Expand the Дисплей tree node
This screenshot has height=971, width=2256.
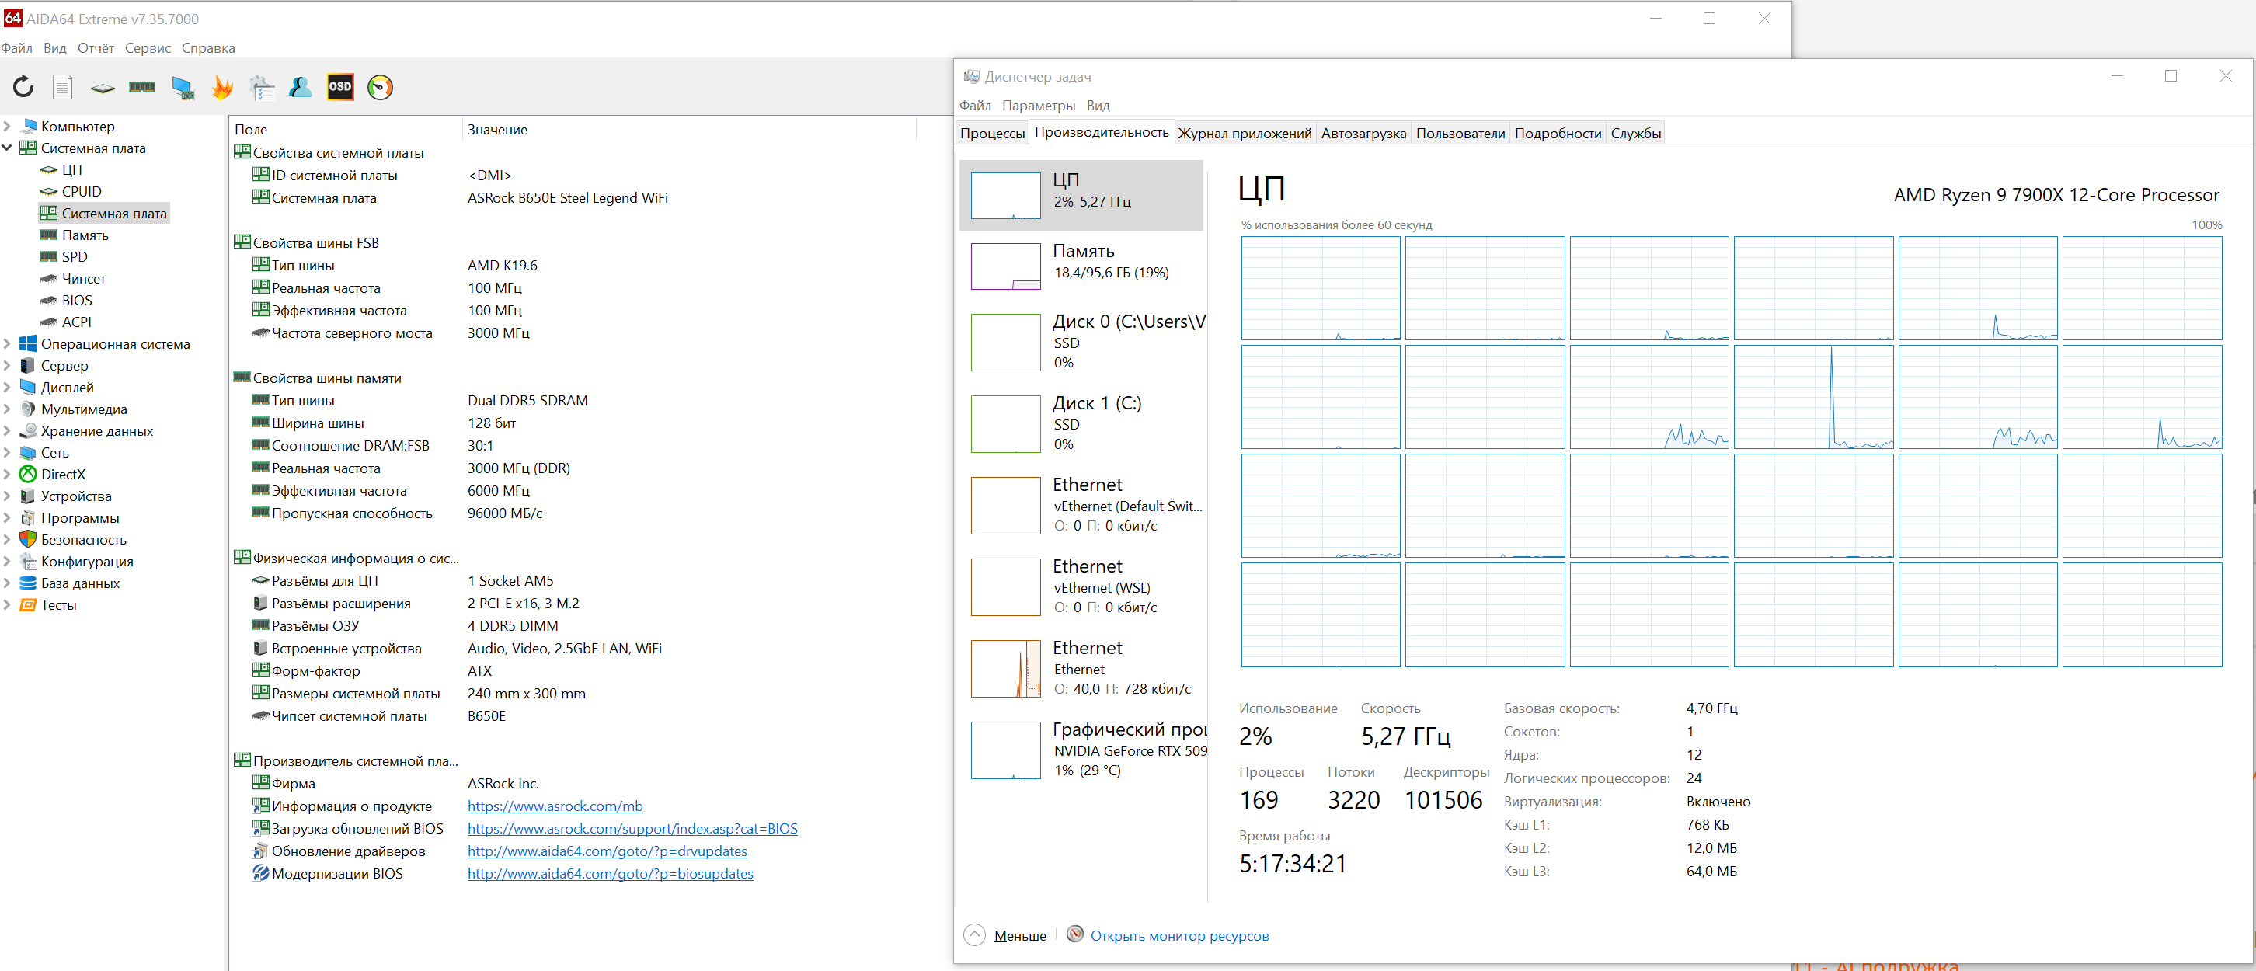click(7, 387)
